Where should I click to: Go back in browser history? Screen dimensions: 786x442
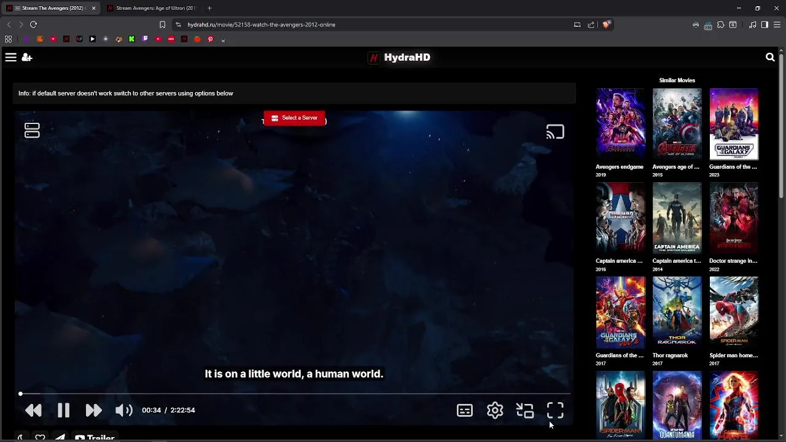point(9,25)
